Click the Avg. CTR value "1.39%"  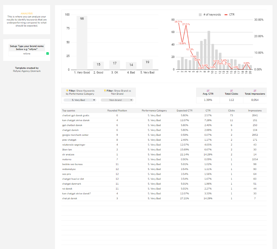(208, 100)
